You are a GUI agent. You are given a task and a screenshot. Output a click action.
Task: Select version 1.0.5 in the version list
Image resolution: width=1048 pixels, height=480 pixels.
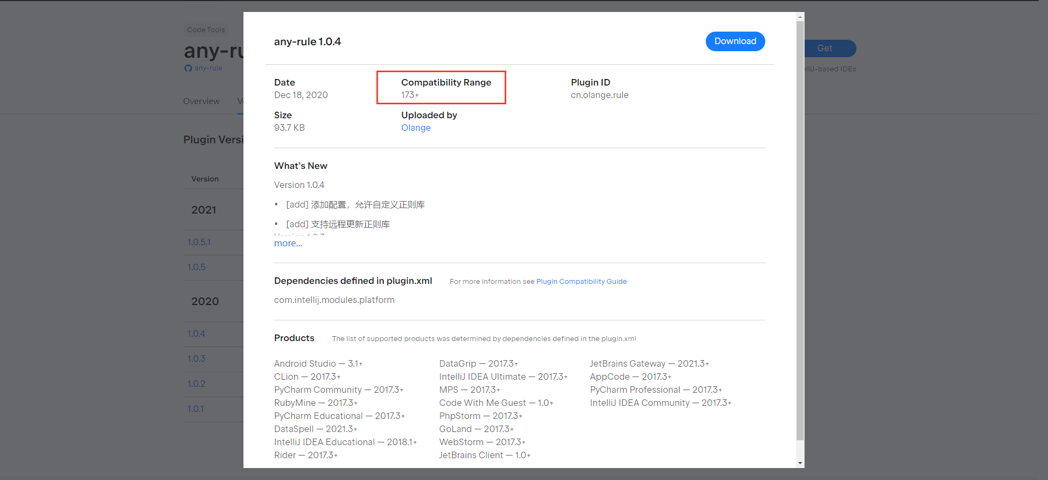click(196, 267)
